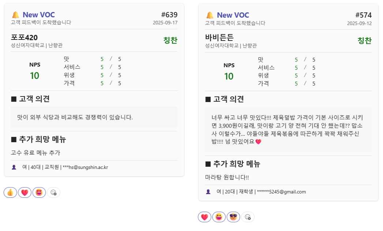The height and width of the screenshot is (231, 383).
Task: Click the email ***hs@sungshin.ac.kr
Action: pyautogui.click(x=85, y=167)
